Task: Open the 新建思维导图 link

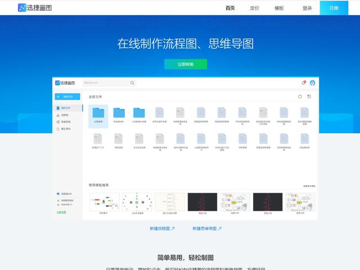Action: (x=207, y=228)
